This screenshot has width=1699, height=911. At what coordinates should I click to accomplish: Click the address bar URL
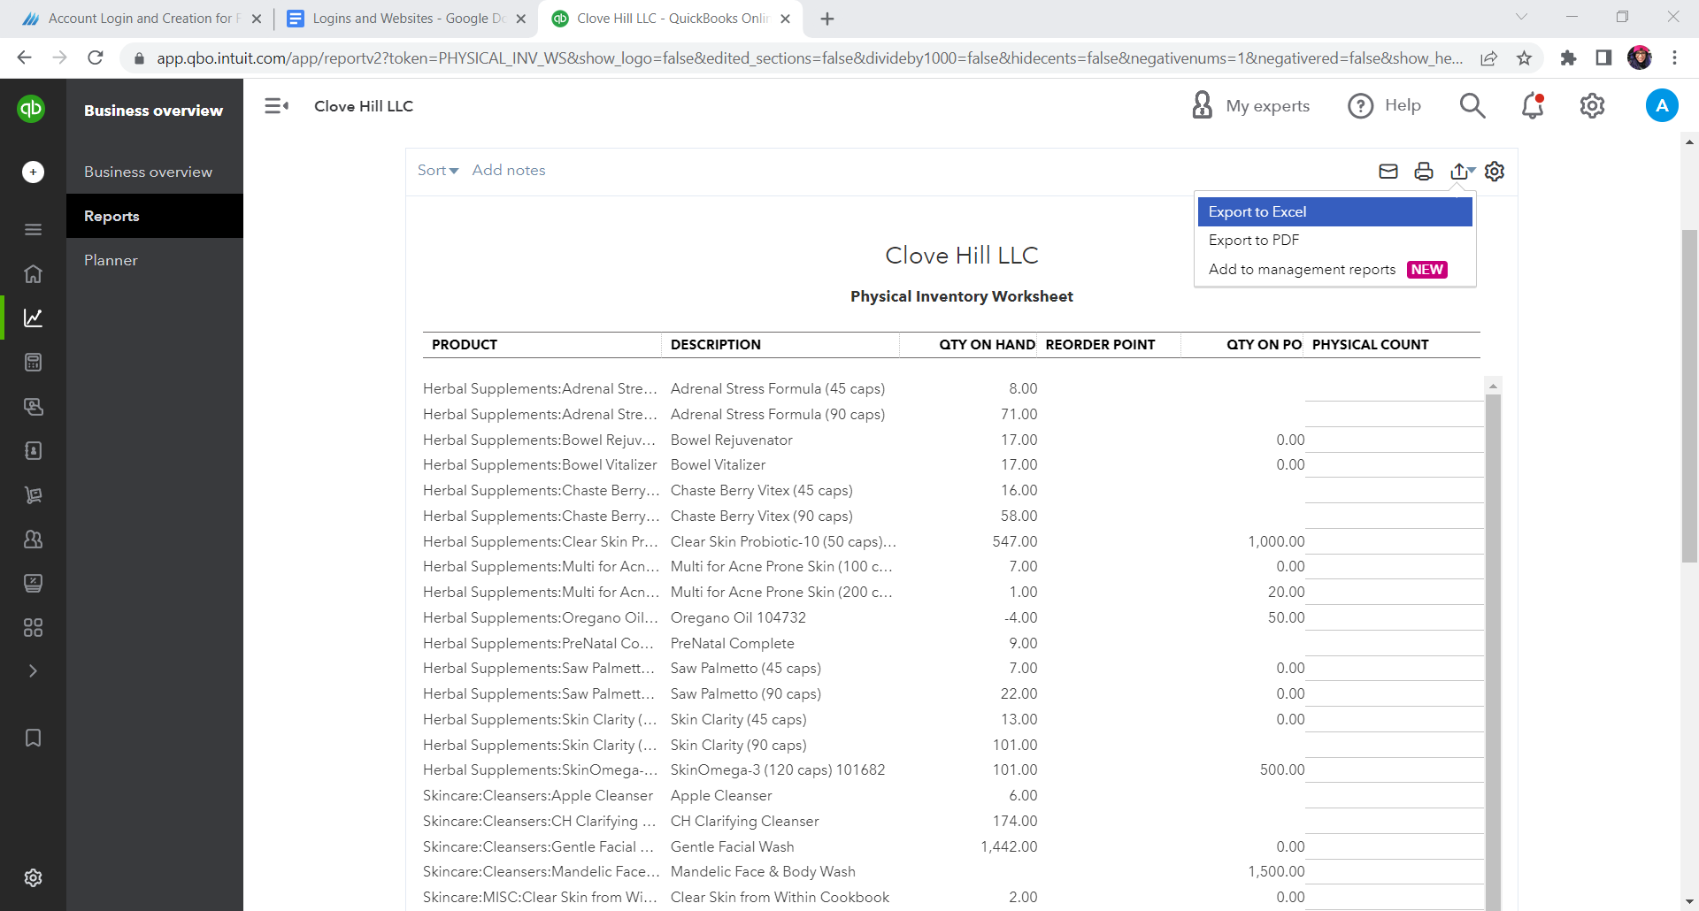click(x=809, y=58)
